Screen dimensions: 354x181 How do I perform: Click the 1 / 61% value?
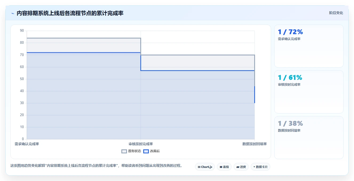click(290, 78)
